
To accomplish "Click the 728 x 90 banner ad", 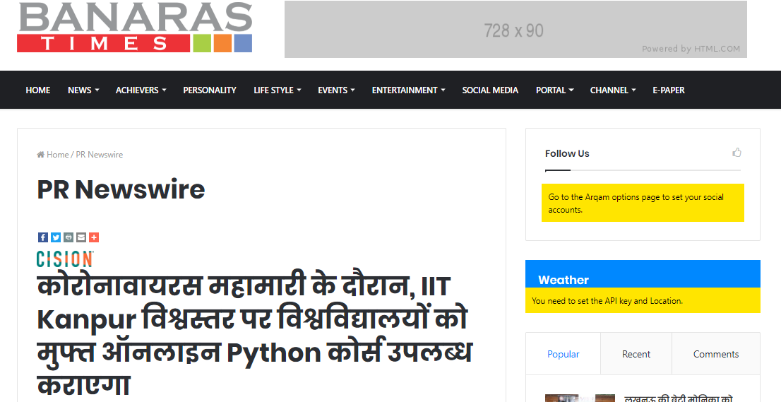I will click(515, 30).
